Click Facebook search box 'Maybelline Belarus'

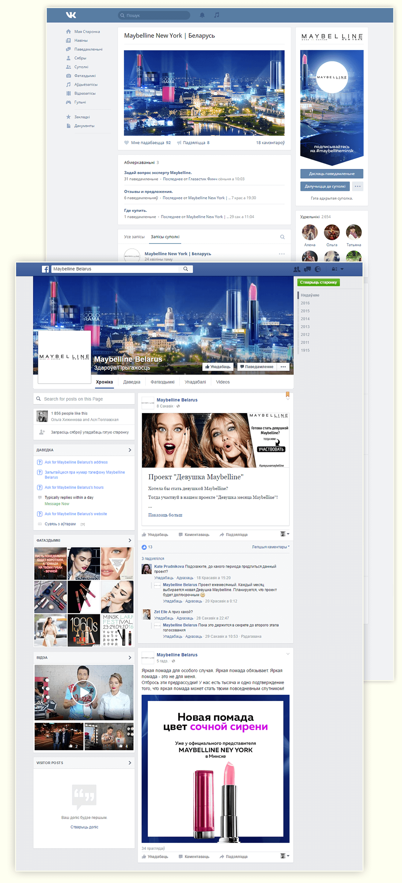115,269
